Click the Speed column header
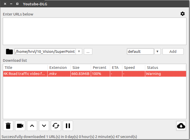 tap(134, 68)
